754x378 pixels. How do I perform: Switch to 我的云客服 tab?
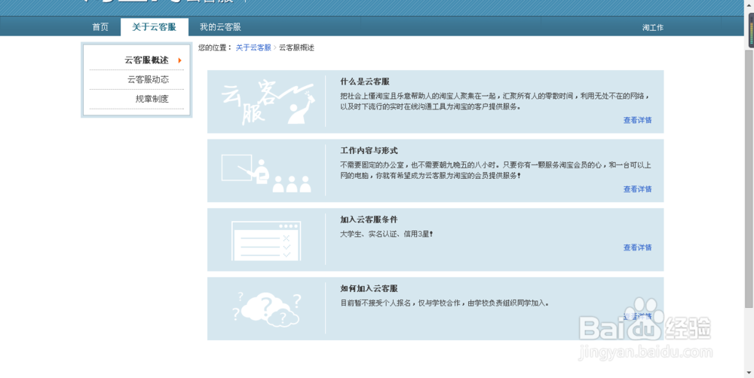[220, 27]
